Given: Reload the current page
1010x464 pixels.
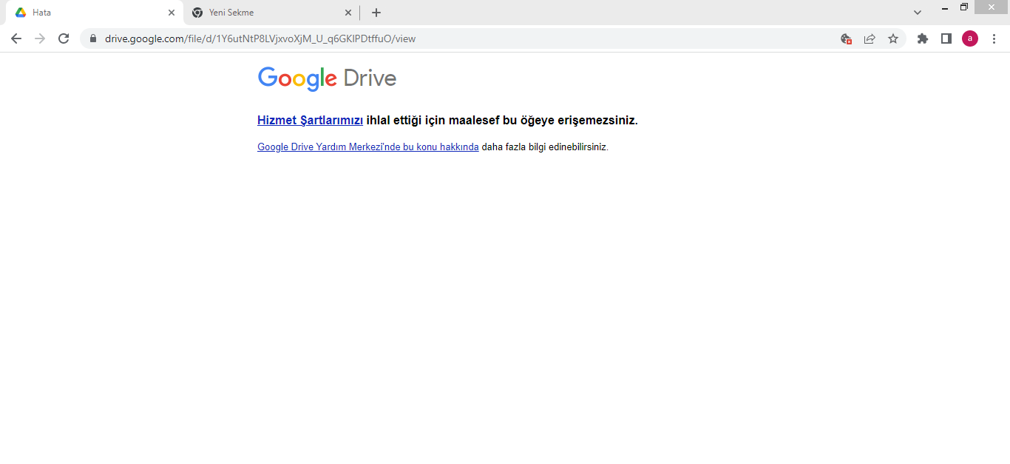Looking at the screenshot, I should [x=64, y=38].
